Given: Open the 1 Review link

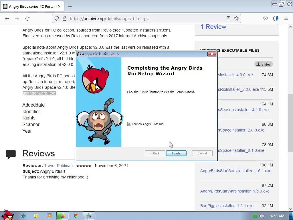Looking at the screenshot, I should pyautogui.click(x=213, y=27).
